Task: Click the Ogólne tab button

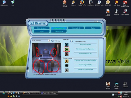Action: pos(93,28)
